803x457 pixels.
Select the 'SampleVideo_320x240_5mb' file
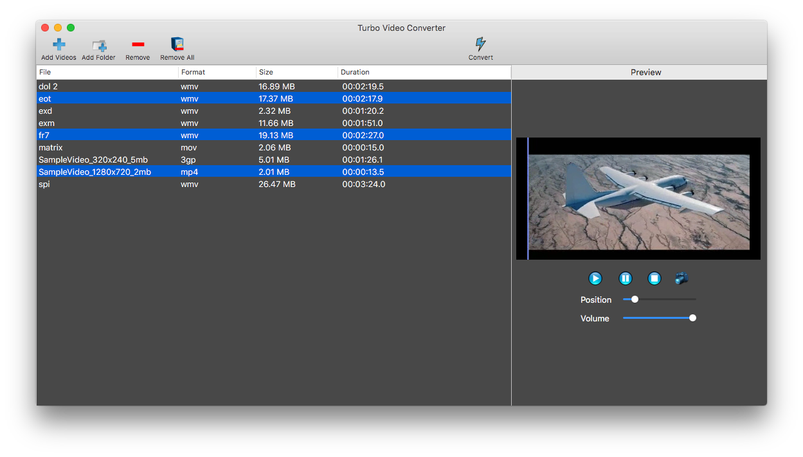(x=274, y=159)
